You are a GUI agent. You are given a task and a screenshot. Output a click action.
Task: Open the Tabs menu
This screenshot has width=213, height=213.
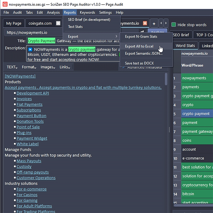[29, 12]
